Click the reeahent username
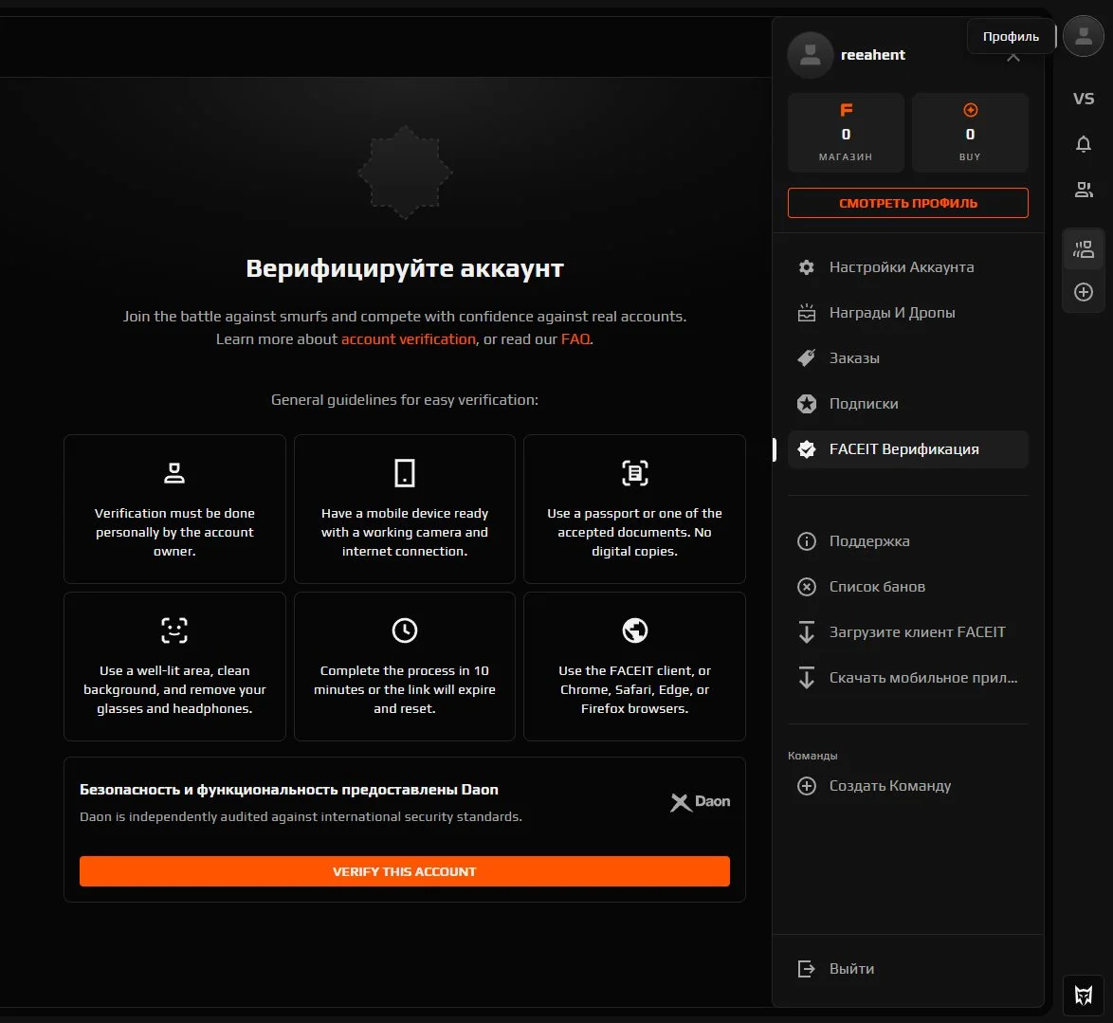The image size is (1113, 1023). pyautogui.click(x=872, y=55)
